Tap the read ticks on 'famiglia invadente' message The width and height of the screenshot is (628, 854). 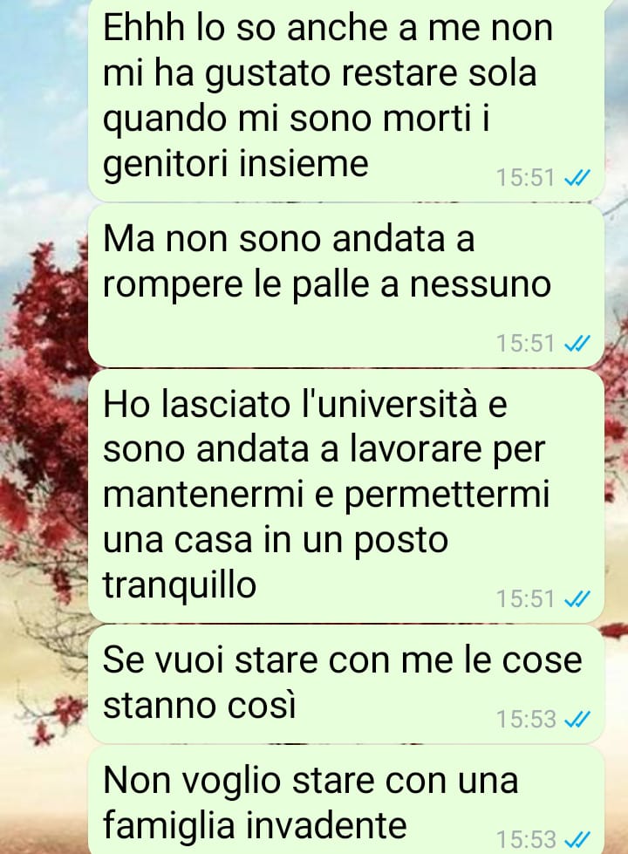click(x=577, y=839)
